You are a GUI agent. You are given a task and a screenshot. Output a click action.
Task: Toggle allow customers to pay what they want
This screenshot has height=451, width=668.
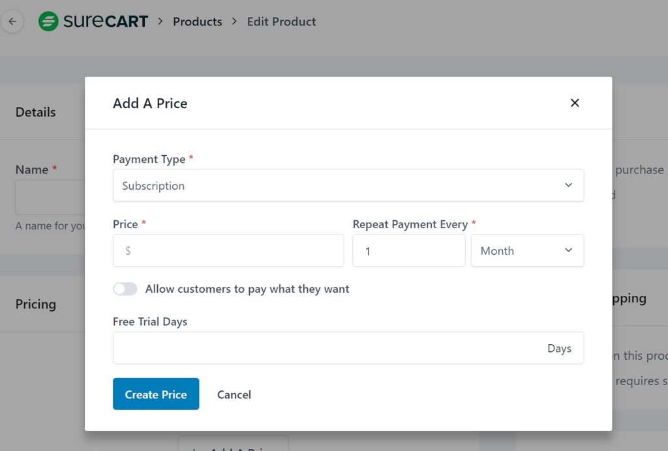point(125,289)
